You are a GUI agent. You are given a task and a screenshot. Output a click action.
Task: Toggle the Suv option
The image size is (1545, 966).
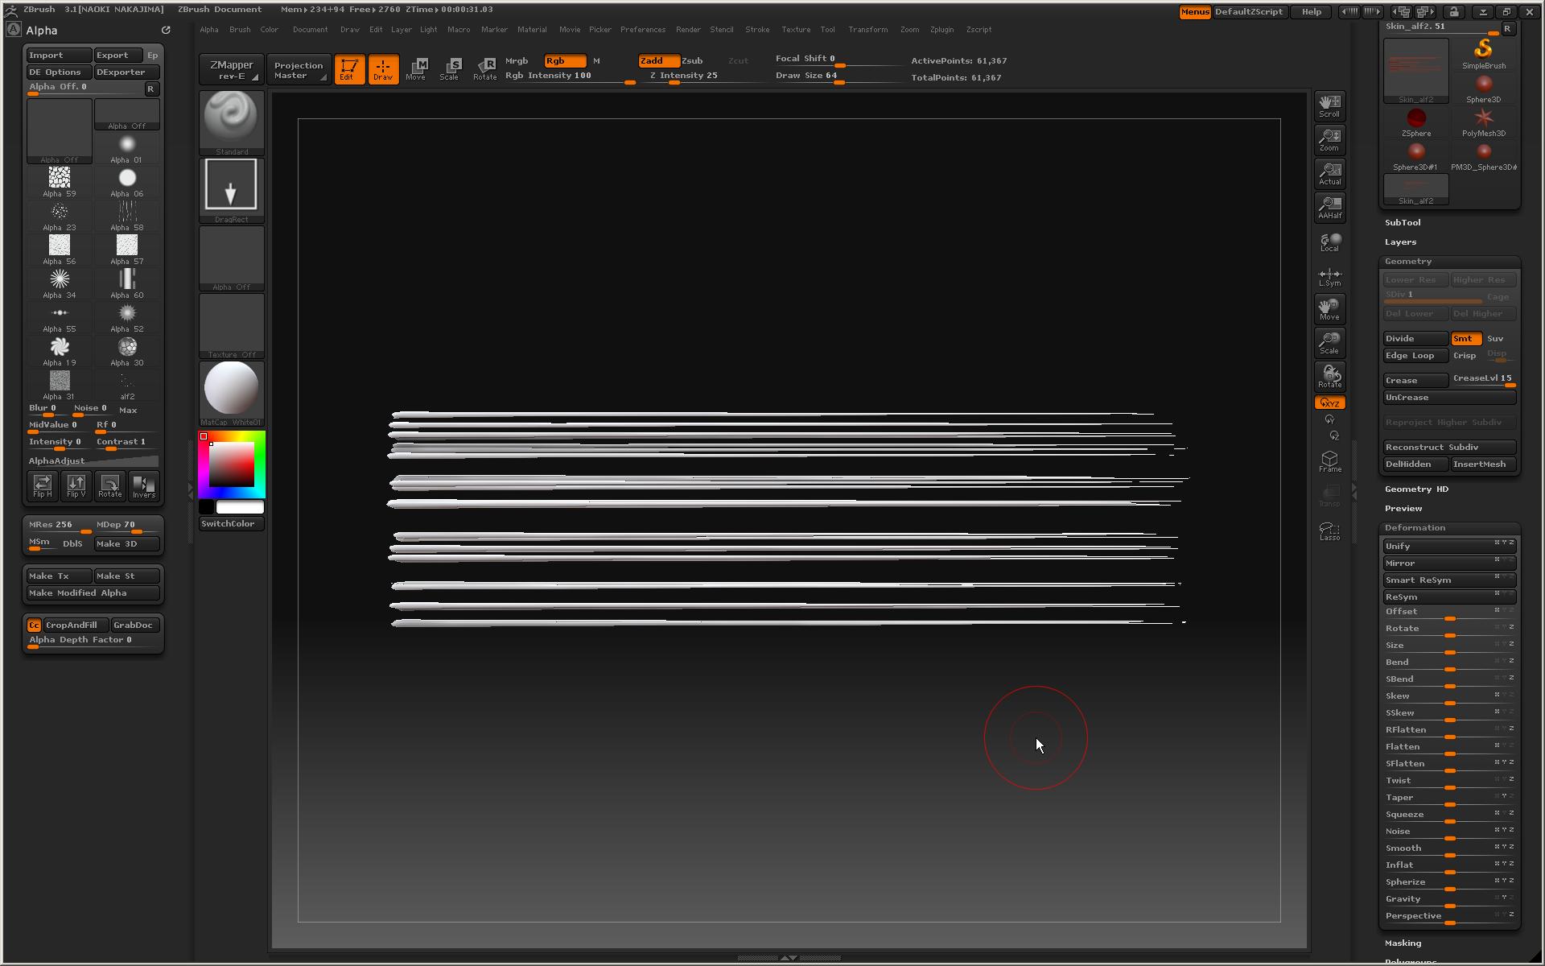(1496, 339)
